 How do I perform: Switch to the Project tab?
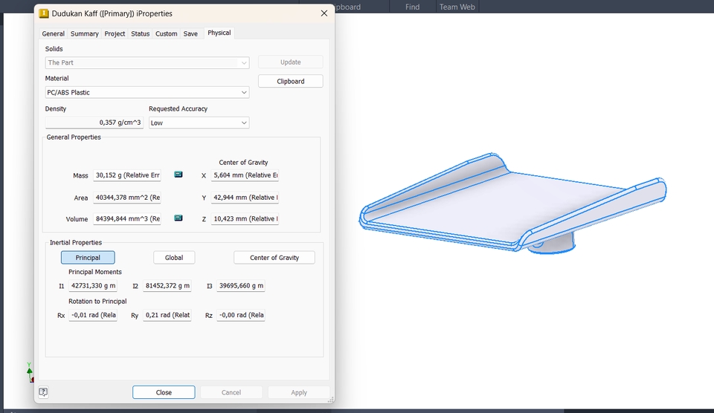click(115, 33)
